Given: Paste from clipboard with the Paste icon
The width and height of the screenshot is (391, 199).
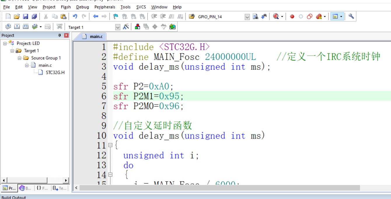Looking at the screenshot, I should point(63,17).
